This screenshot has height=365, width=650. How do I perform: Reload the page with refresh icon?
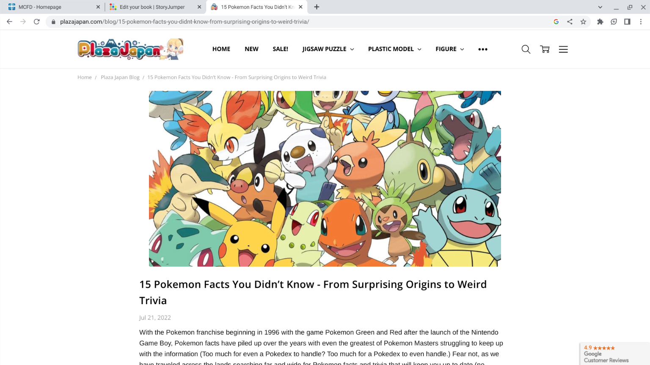[x=37, y=22]
